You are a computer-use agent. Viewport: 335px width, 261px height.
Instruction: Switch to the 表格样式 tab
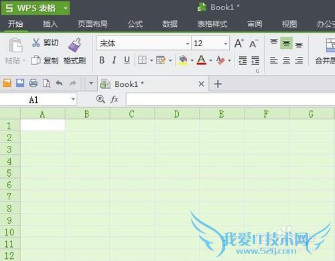(212, 24)
